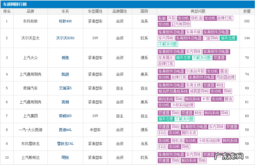The height and width of the screenshot is (165, 255).
Task: Click the 东风标致 brand cell
Action: 30,21
